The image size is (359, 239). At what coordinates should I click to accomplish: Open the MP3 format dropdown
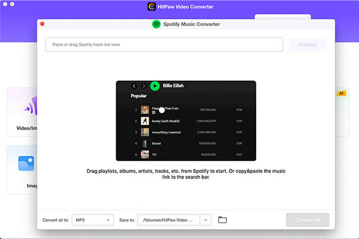93,220
